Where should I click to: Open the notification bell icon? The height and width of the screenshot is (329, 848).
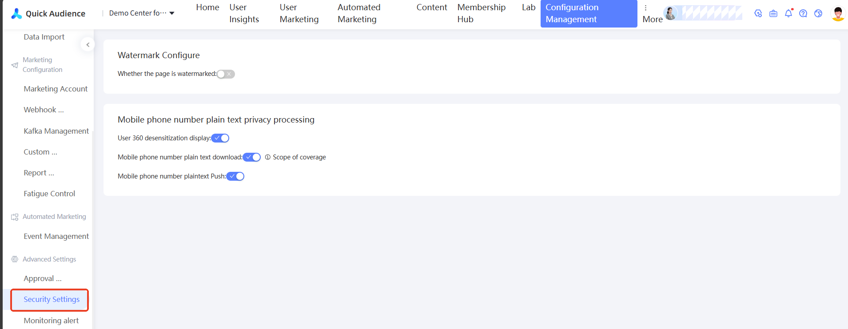[x=788, y=13]
